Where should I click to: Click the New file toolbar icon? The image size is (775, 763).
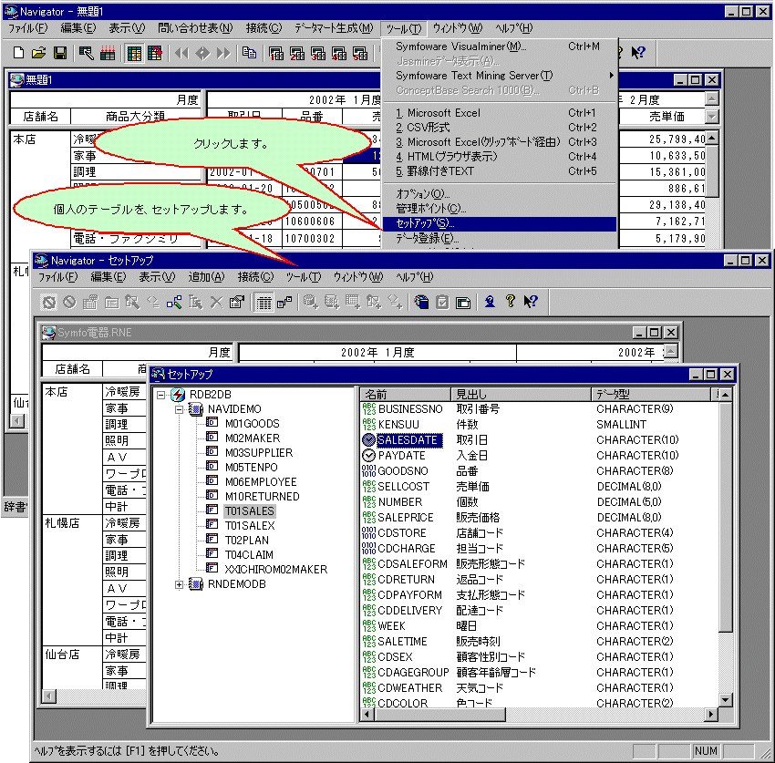pos(18,53)
